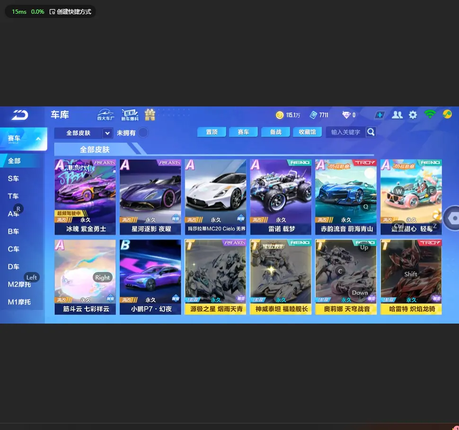Open the gift box icon
The height and width of the screenshot is (430, 459).
coord(150,115)
